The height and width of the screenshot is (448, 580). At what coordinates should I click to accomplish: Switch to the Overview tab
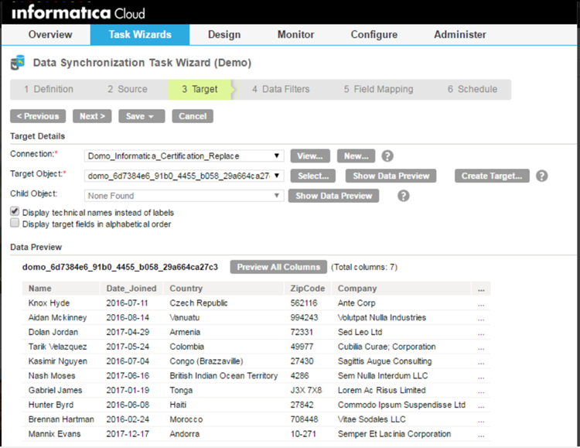[x=50, y=35]
